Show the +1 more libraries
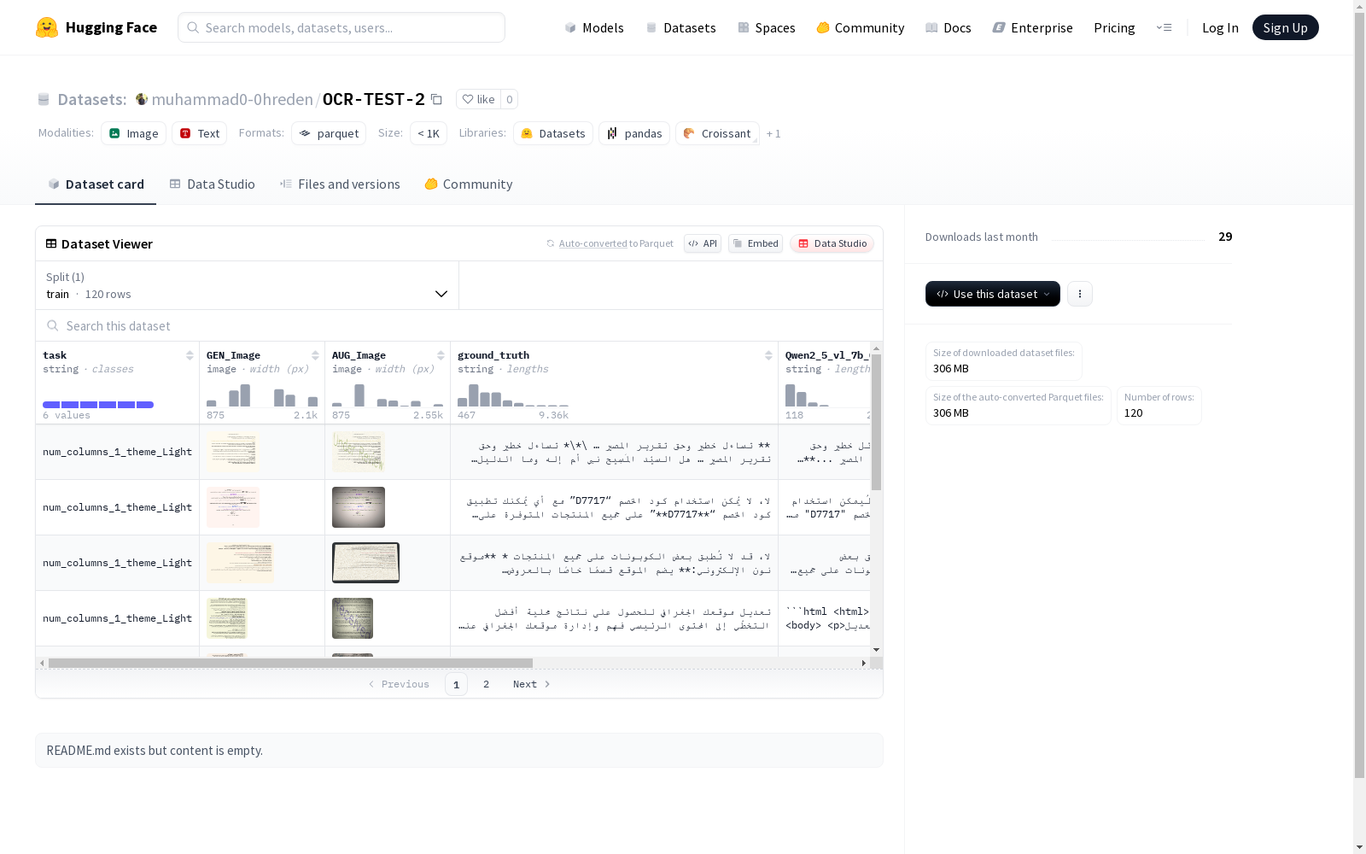Image resolution: width=1366 pixels, height=854 pixels. coord(773,134)
